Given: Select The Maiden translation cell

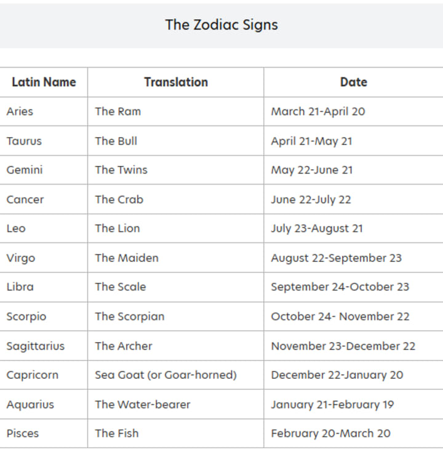Looking at the screenshot, I should coord(176,258).
